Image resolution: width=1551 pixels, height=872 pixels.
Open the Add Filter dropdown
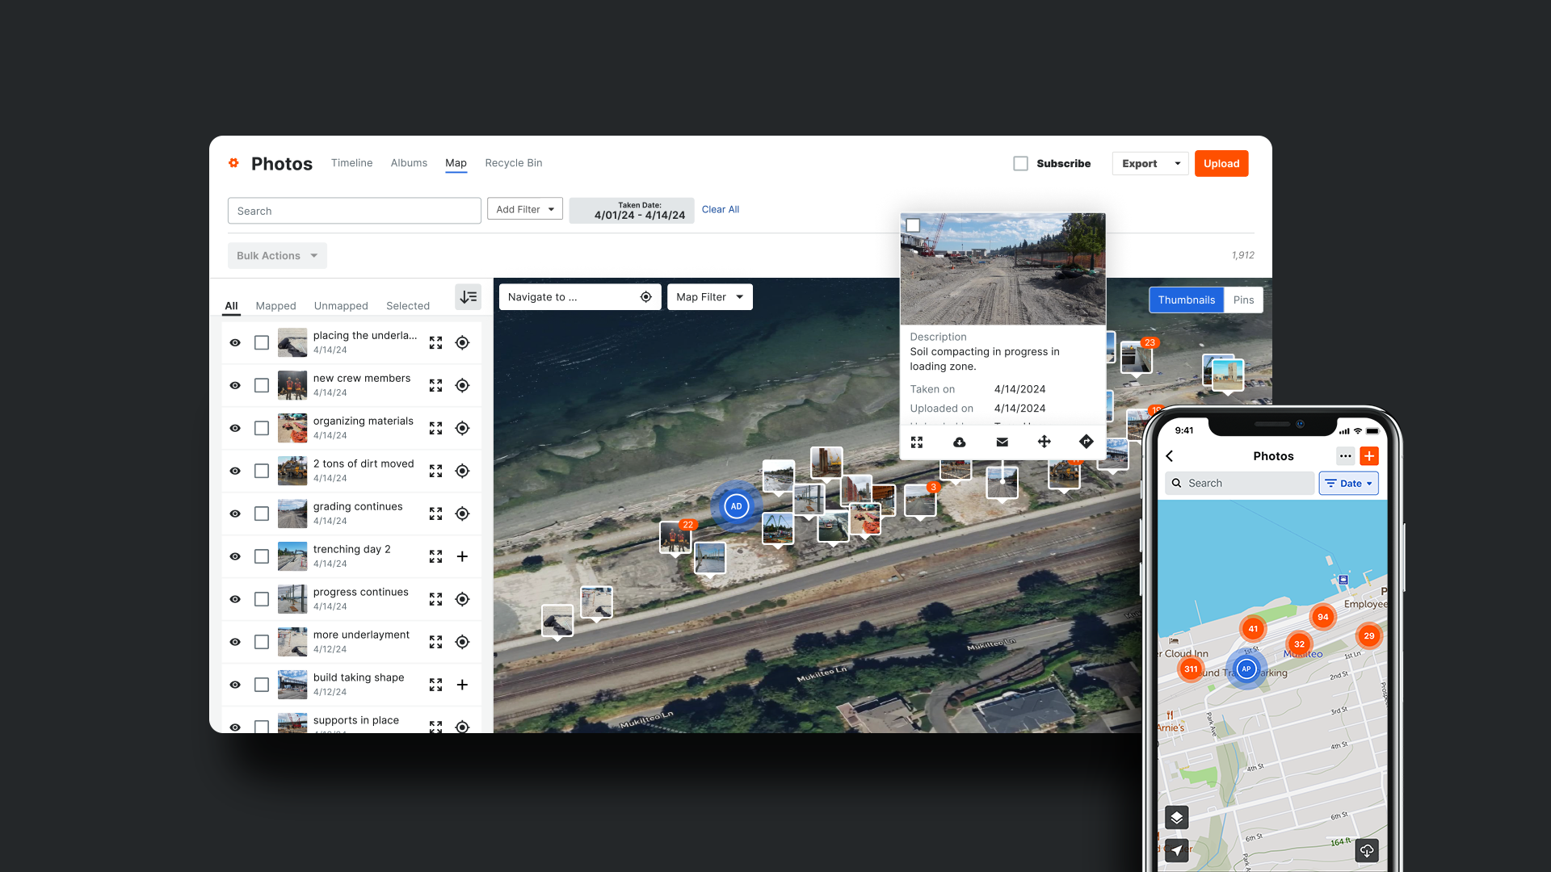[x=524, y=208]
